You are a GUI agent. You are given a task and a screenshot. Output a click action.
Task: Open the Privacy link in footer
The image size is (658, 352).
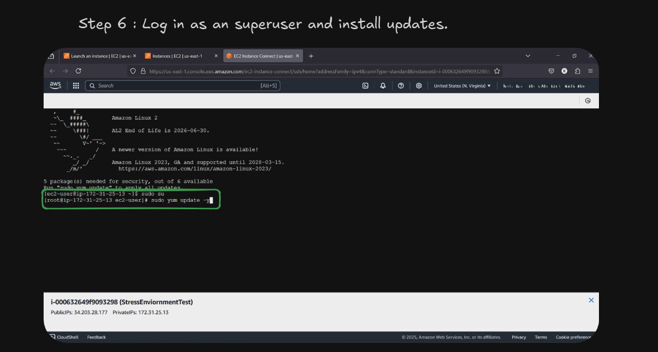point(519,337)
